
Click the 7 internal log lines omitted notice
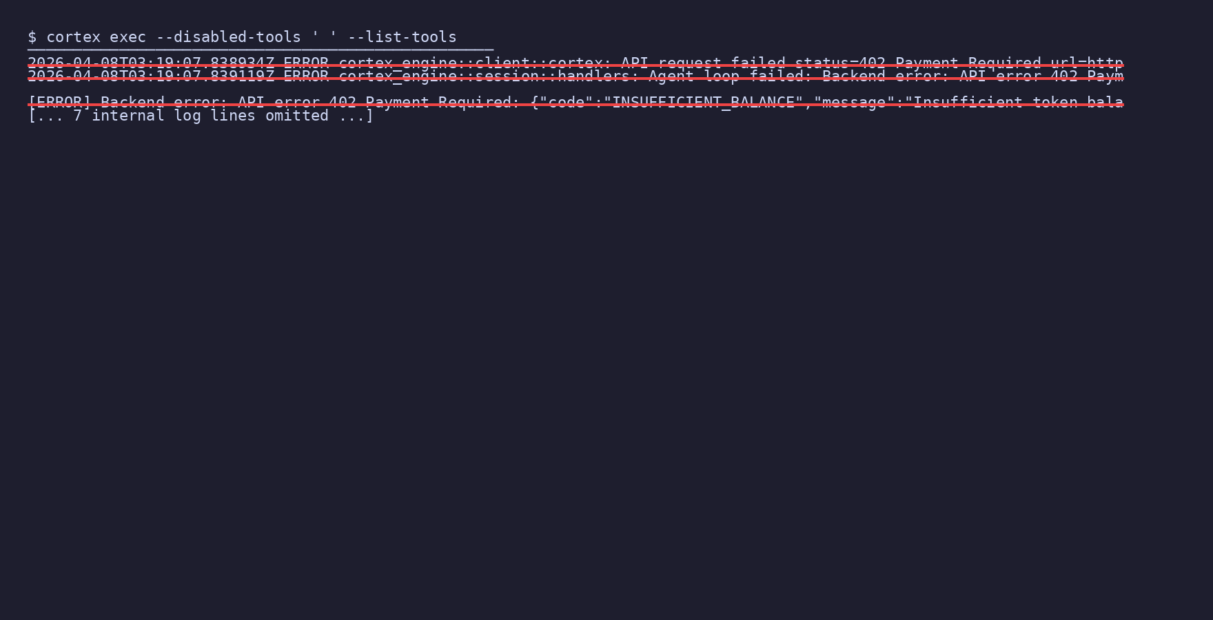click(201, 116)
